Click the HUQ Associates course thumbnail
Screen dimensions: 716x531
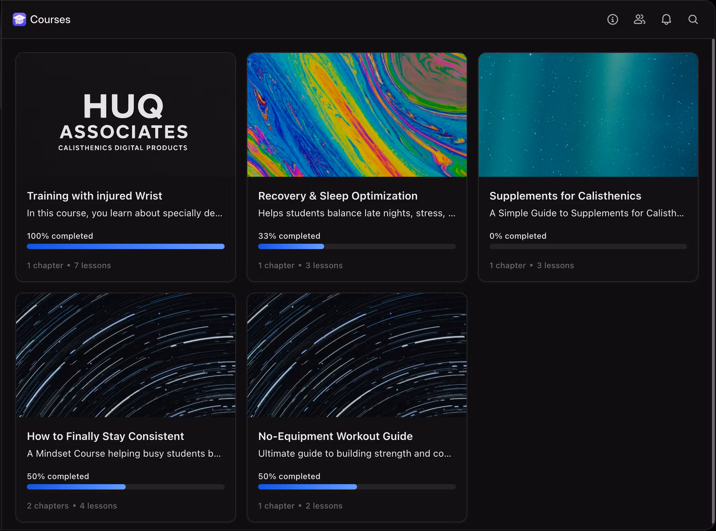pos(126,115)
